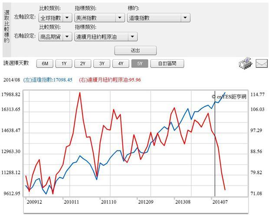269x215 pixels.
Task: Click the blue 道瓊指數:17098.45 legend label
Action: coord(48,80)
